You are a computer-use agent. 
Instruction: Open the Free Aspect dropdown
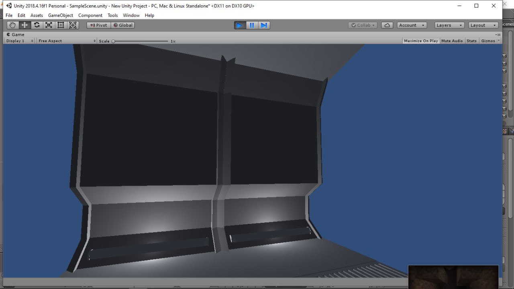click(x=67, y=41)
